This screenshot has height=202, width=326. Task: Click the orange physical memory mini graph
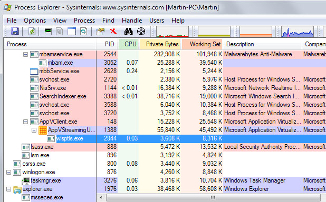[256, 32]
